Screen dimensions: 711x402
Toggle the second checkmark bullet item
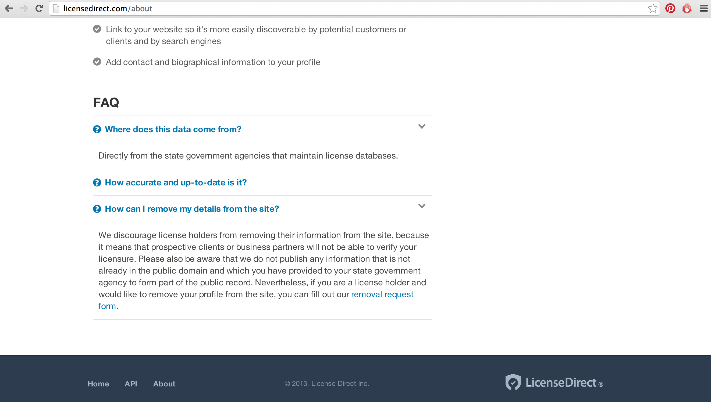[x=97, y=62]
